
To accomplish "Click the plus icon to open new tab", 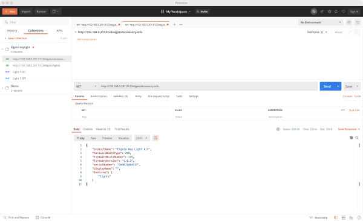I will pyautogui.click(x=174, y=25).
